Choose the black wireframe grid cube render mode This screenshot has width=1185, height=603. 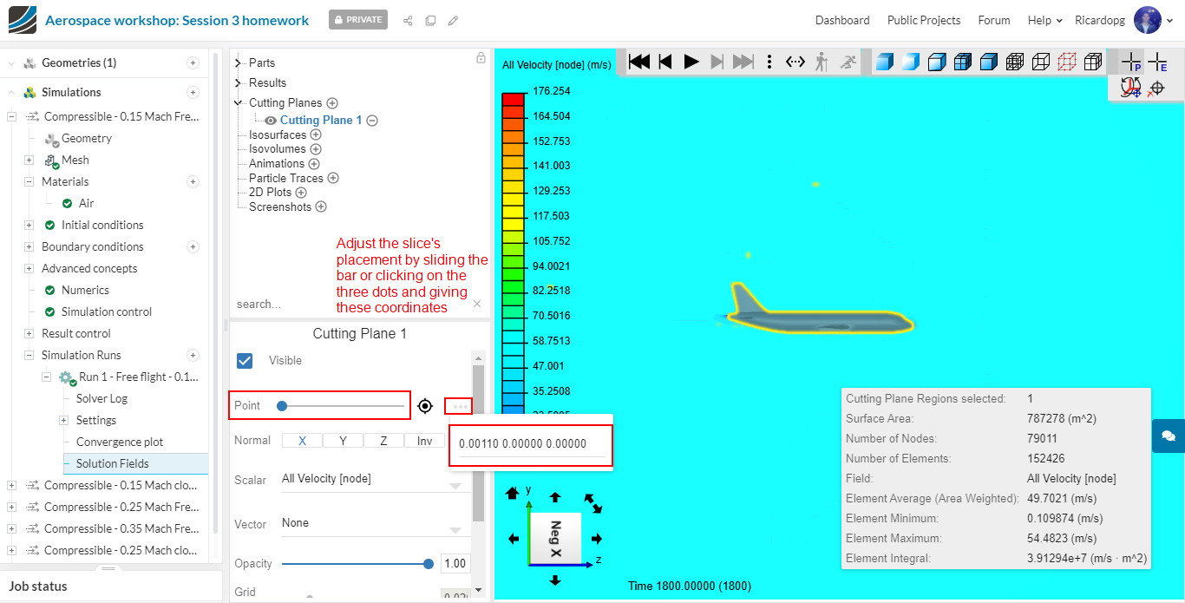1015,62
